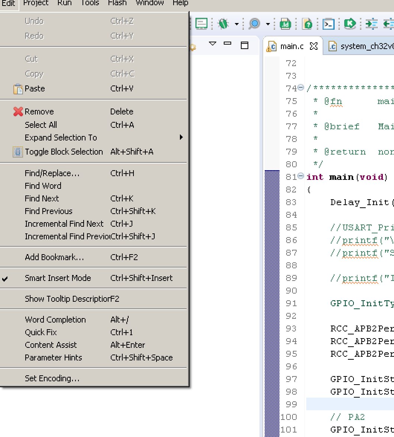Viewport: 394px width, 437px height.
Task: Click the '@return' comment text on line 79
Action: pos(345,152)
